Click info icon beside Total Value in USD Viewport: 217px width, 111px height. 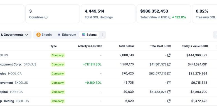170,17
